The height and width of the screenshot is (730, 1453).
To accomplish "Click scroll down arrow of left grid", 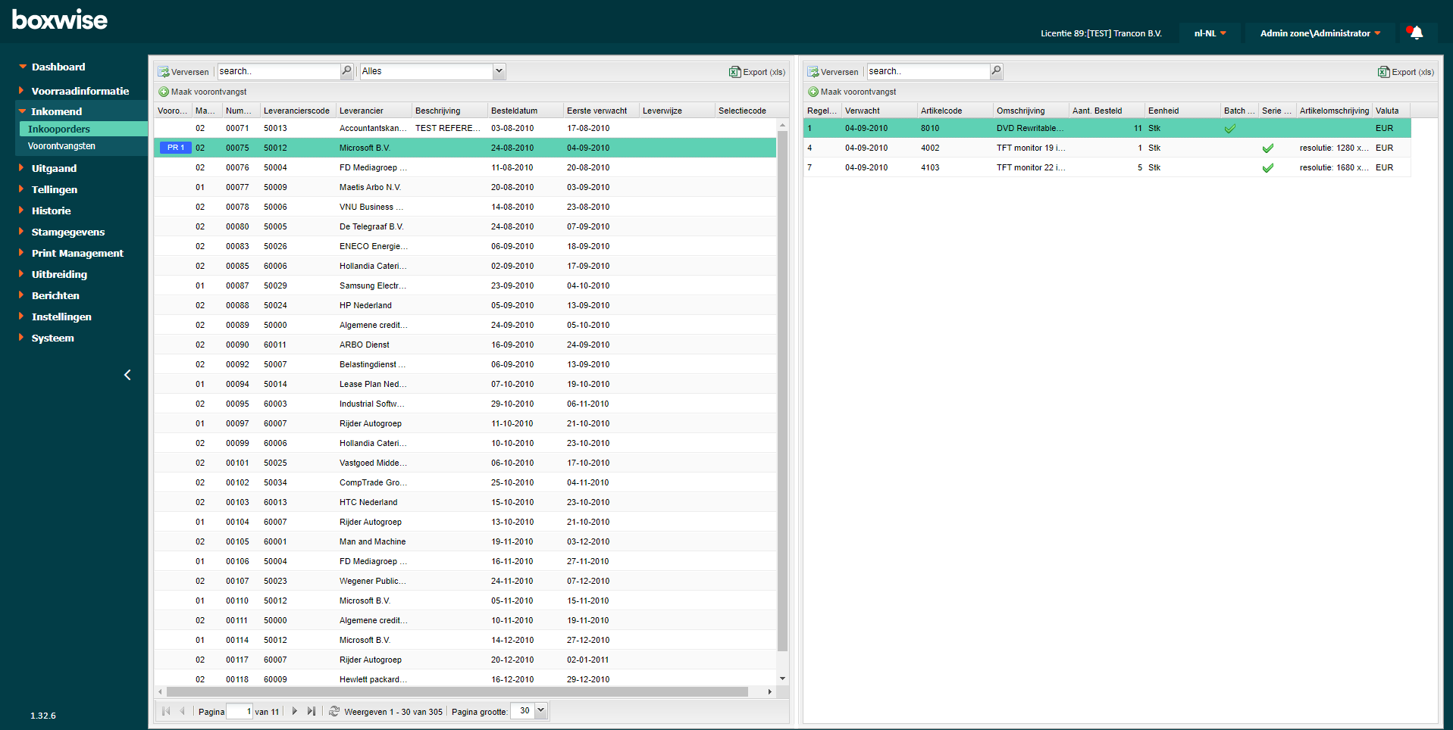I will tap(783, 679).
